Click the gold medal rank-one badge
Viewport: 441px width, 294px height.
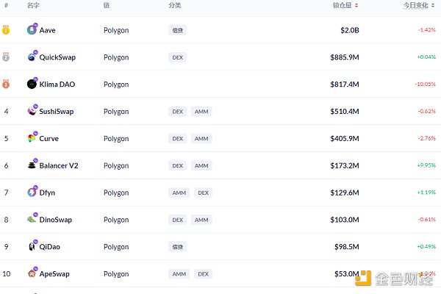point(6,30)
